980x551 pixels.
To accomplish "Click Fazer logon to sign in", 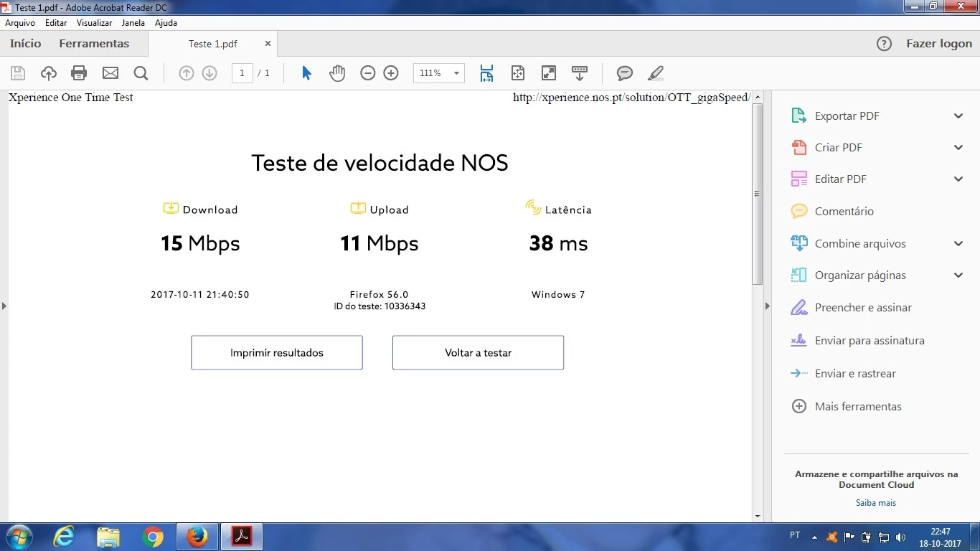I will (x=939, y=44).
